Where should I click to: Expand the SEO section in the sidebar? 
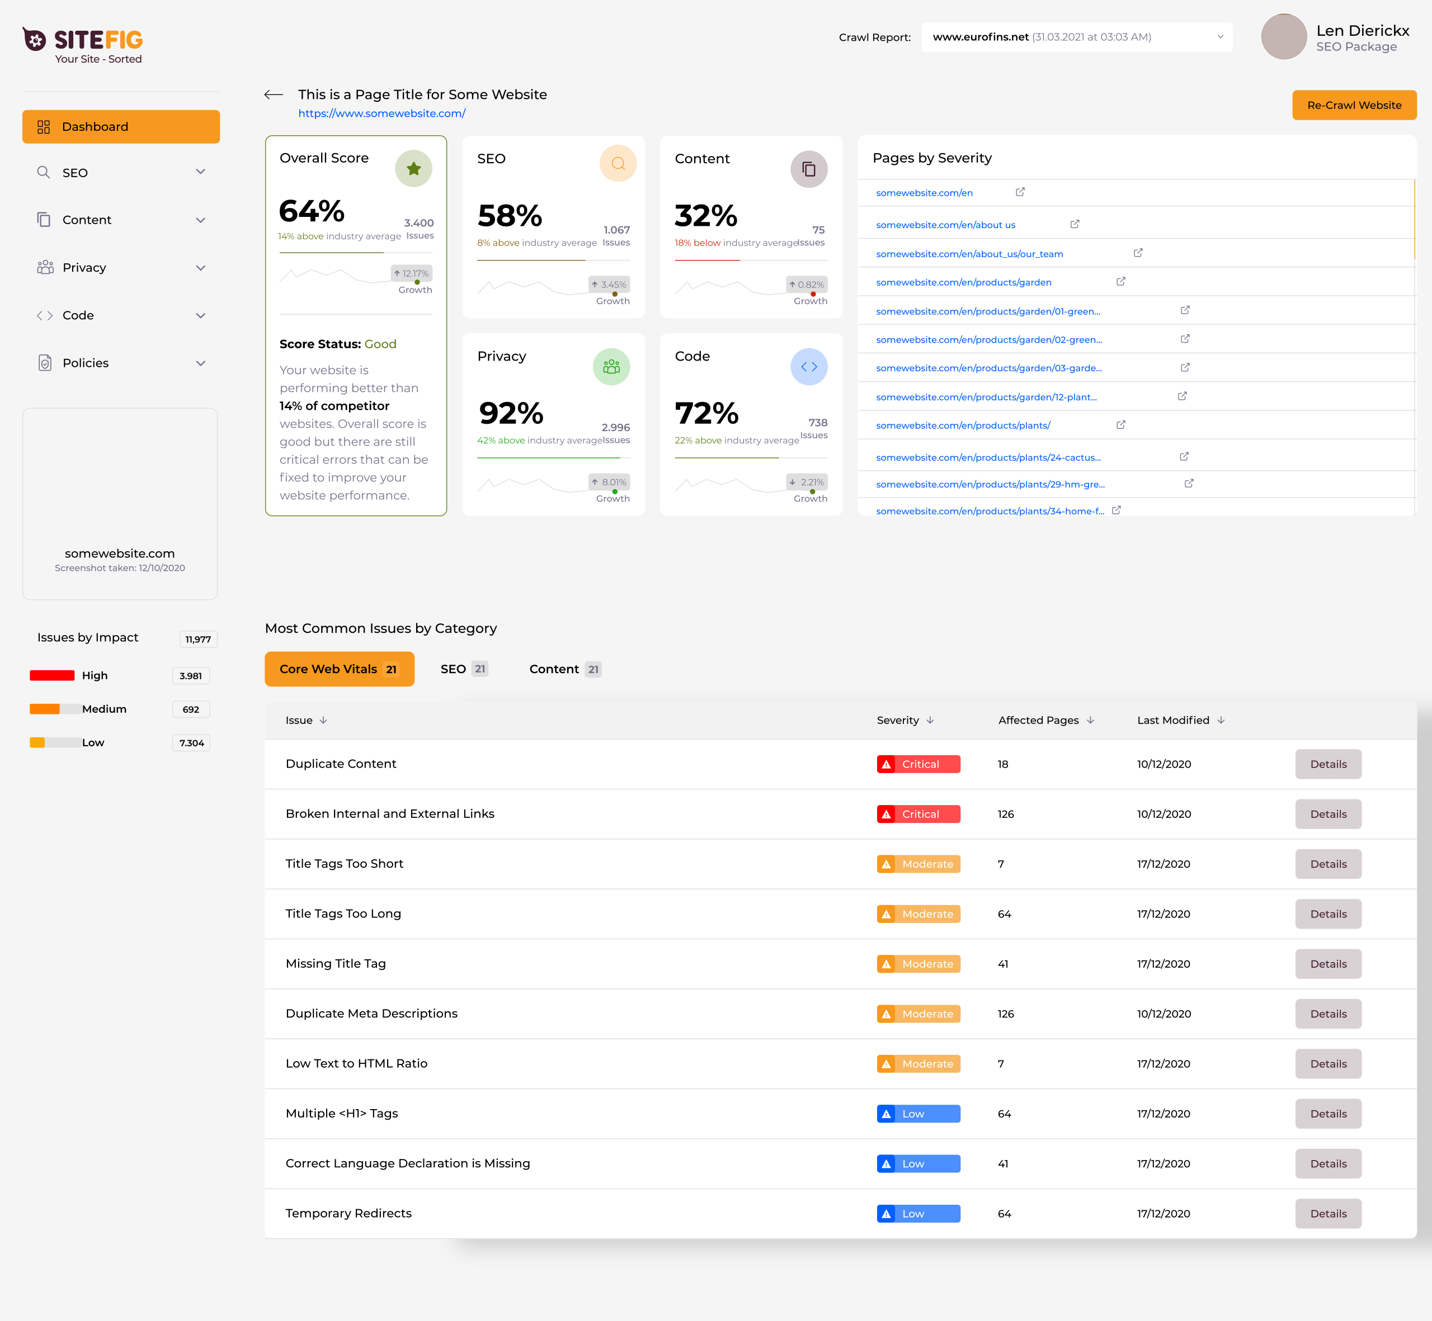(201, 172)
